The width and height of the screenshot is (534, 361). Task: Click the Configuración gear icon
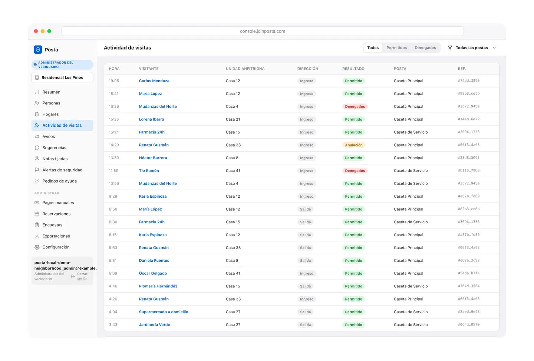click(x=37, y=247)
